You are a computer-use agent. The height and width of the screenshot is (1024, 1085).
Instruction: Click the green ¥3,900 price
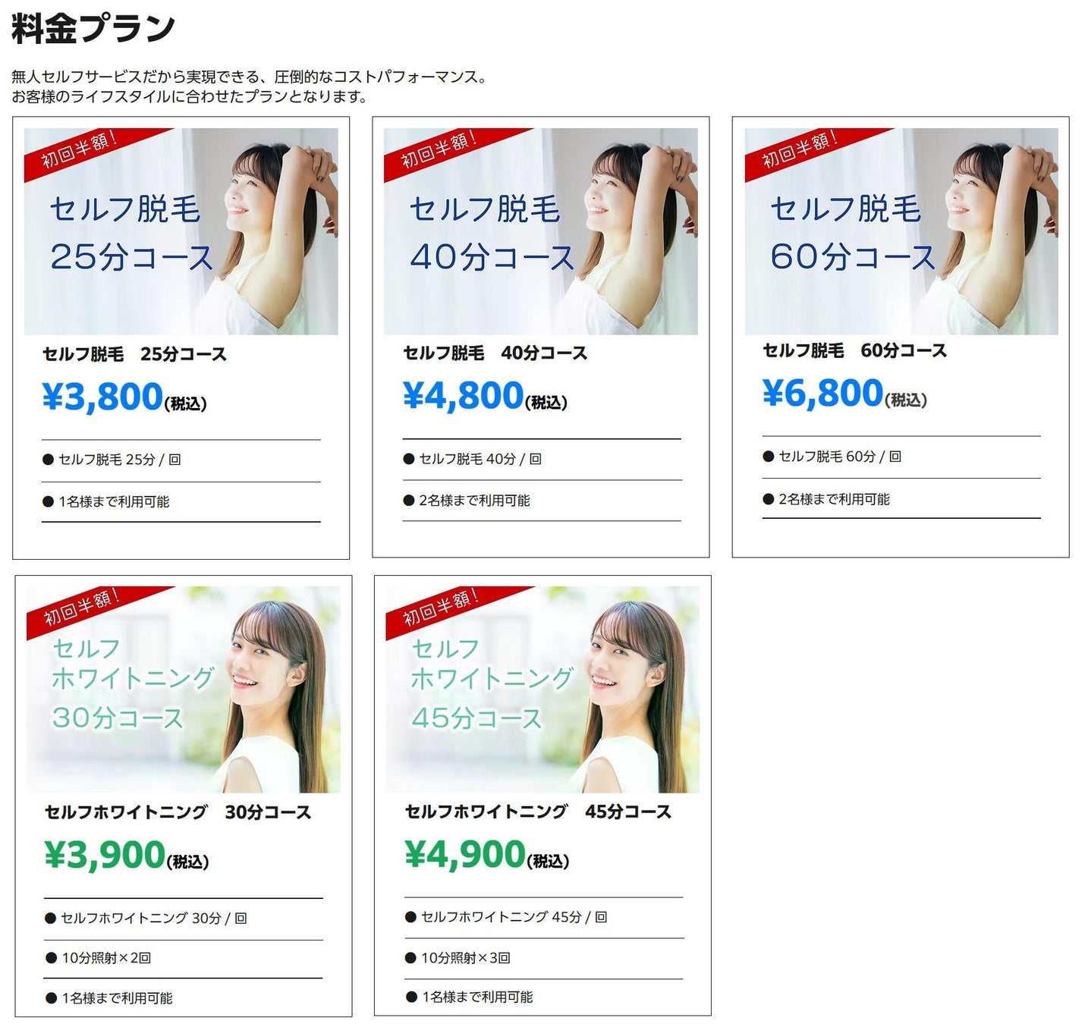point(127,856)
